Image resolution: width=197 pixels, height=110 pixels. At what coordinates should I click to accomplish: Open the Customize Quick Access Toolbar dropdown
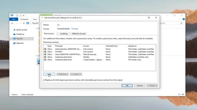(x=23, y=16)
